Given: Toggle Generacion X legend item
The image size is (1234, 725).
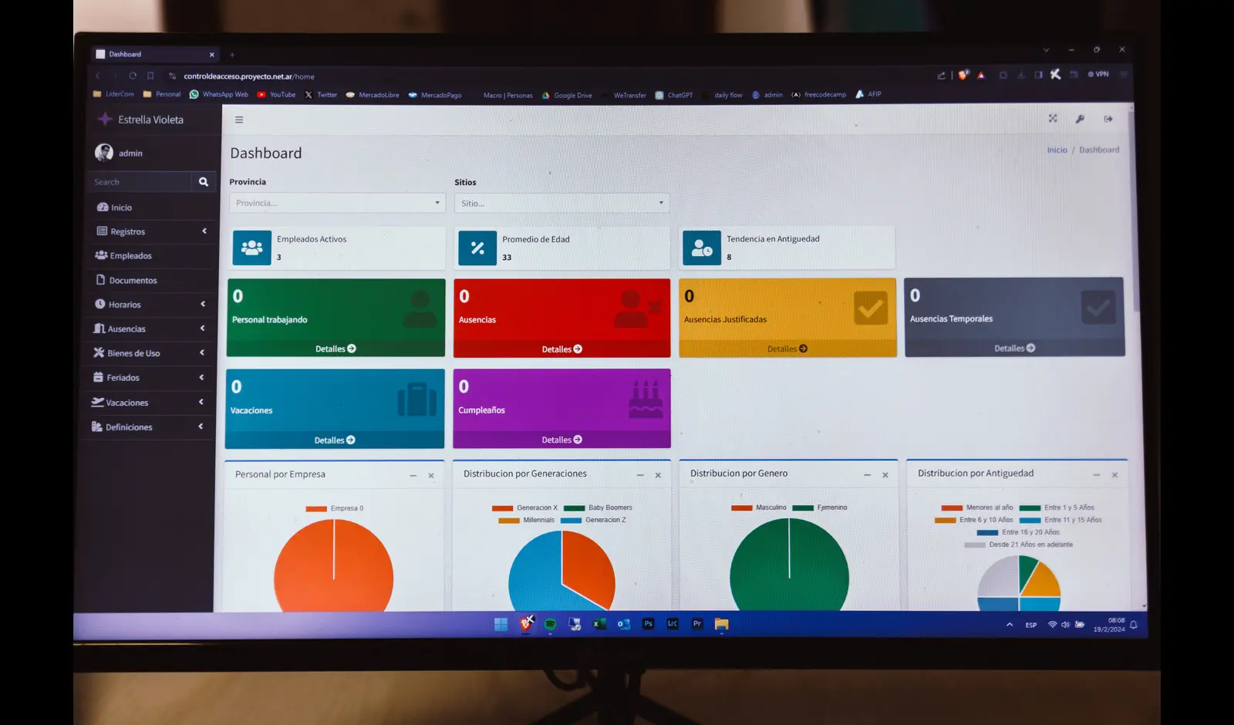Looking at the screenshot, I should click(x=525, y=507).
